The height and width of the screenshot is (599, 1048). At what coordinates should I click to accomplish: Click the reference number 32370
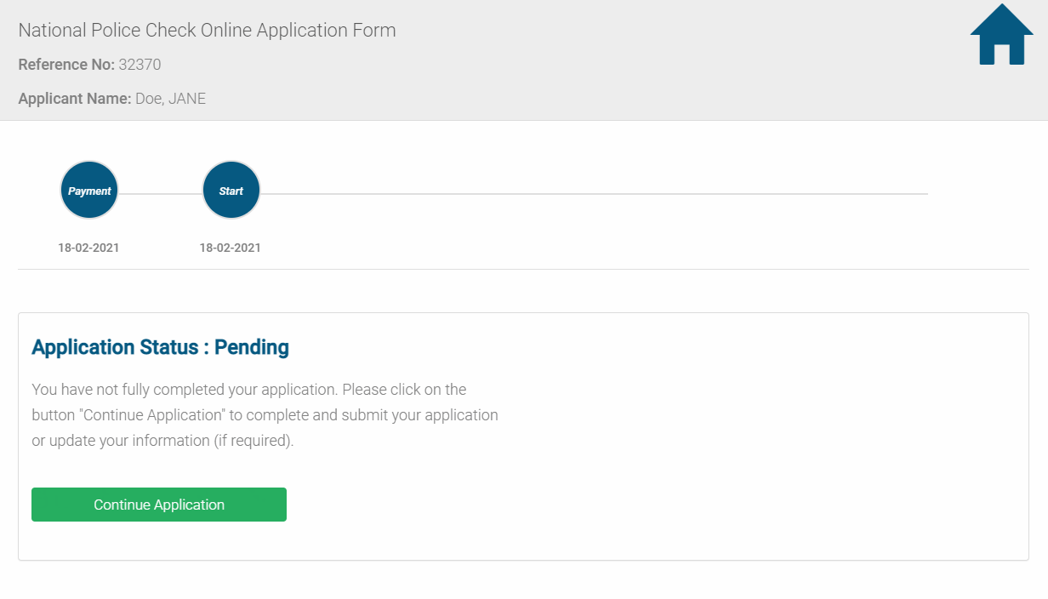pos(140,65)
